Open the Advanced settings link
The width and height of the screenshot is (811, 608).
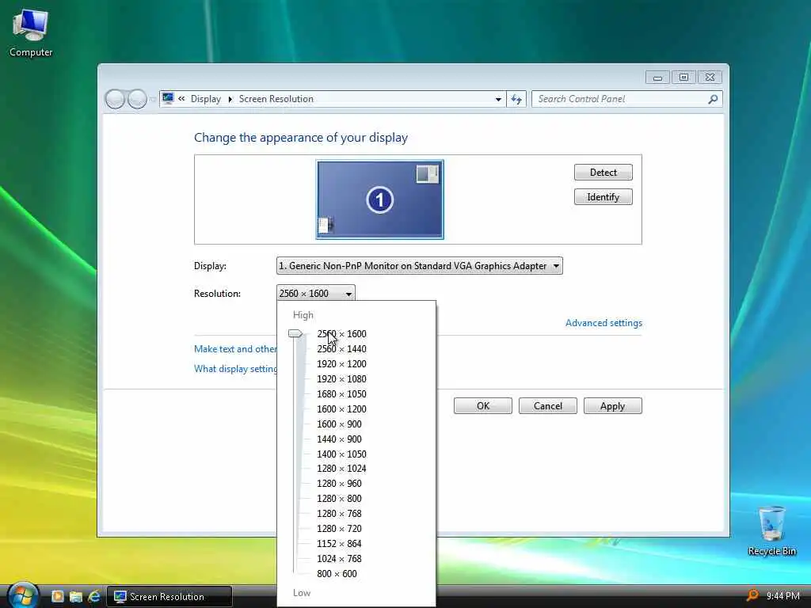tap(603, 323)
